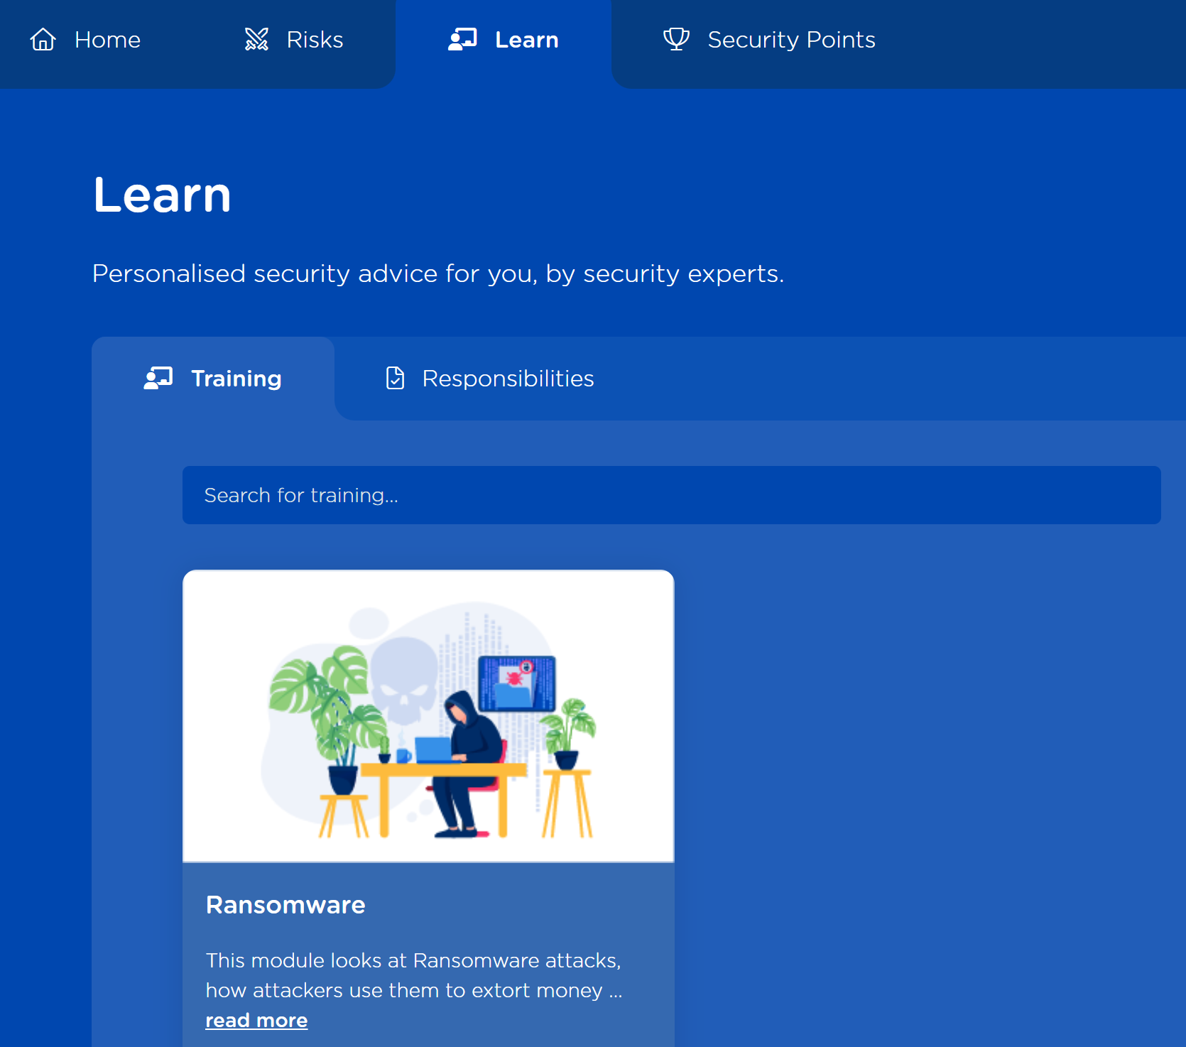Focus the Search for training field
The height and width of the screenshot is (1047, 1186).
(672, 495)
